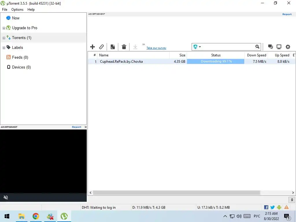Sort by Up Speed column header
The height and width of the screenshot is (222, 296).
pyautogui.click(x=280, y=55)
